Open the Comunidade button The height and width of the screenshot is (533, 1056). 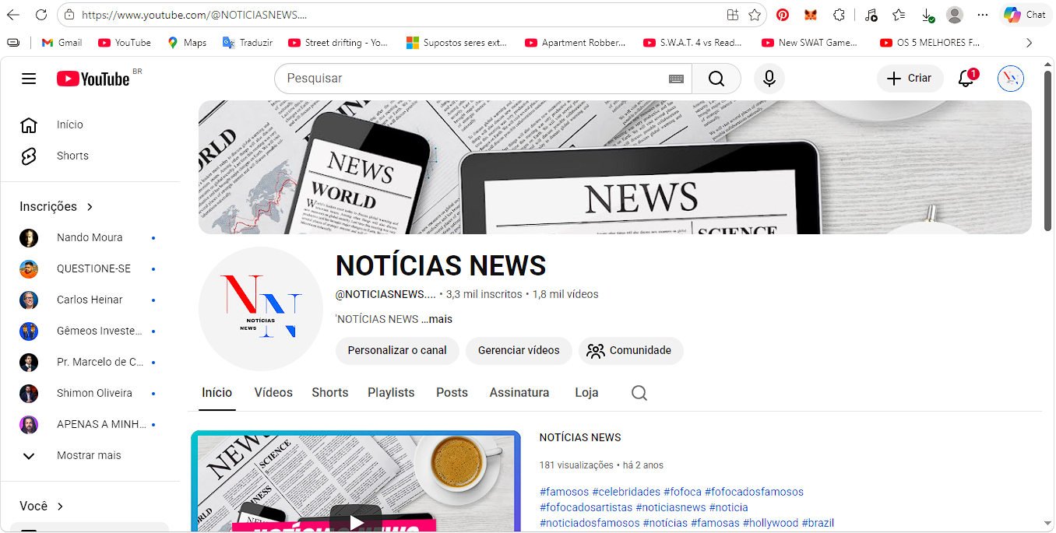point(630,350)
